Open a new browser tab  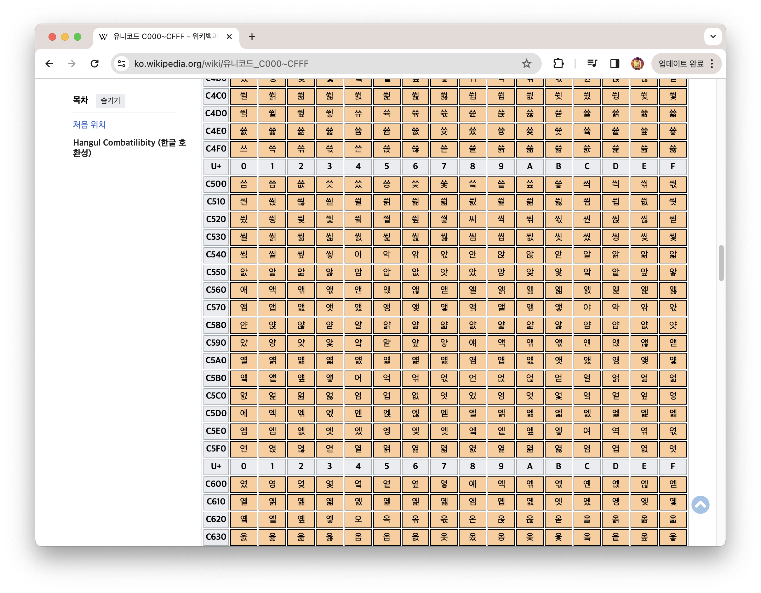pos(252,37)
